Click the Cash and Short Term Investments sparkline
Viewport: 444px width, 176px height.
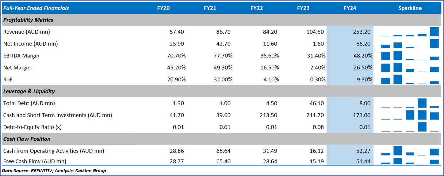(410, 115)
